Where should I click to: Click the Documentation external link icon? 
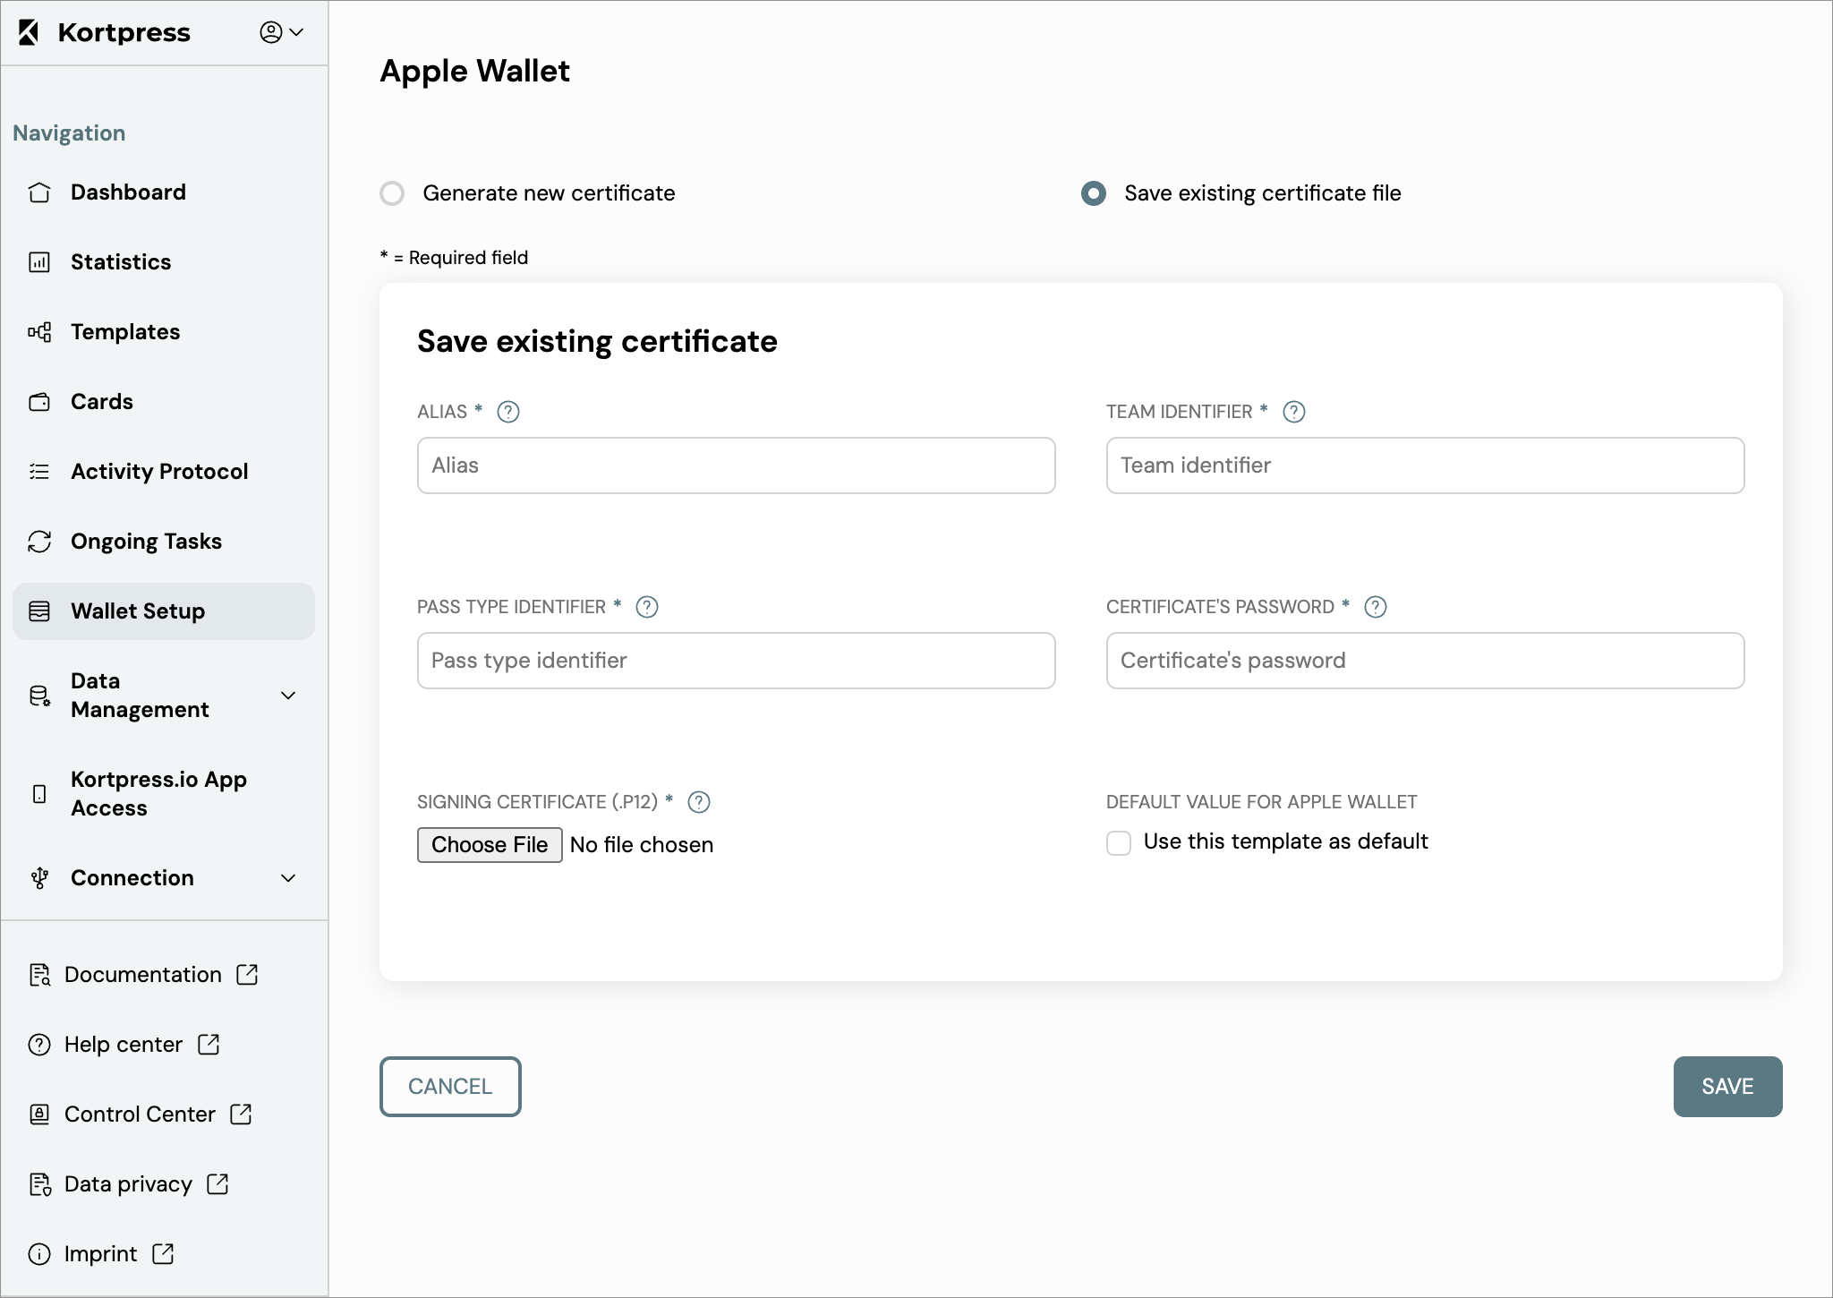(x=248, y=974)
